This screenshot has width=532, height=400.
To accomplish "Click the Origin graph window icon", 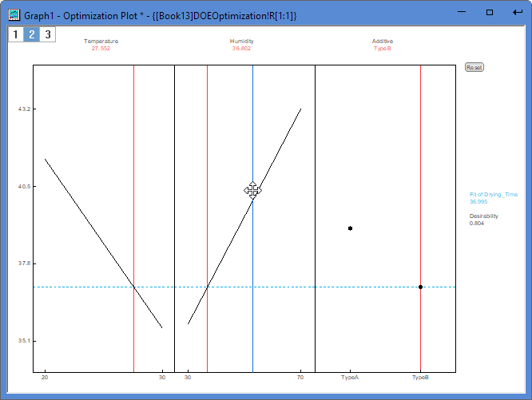I will [14, 15].
